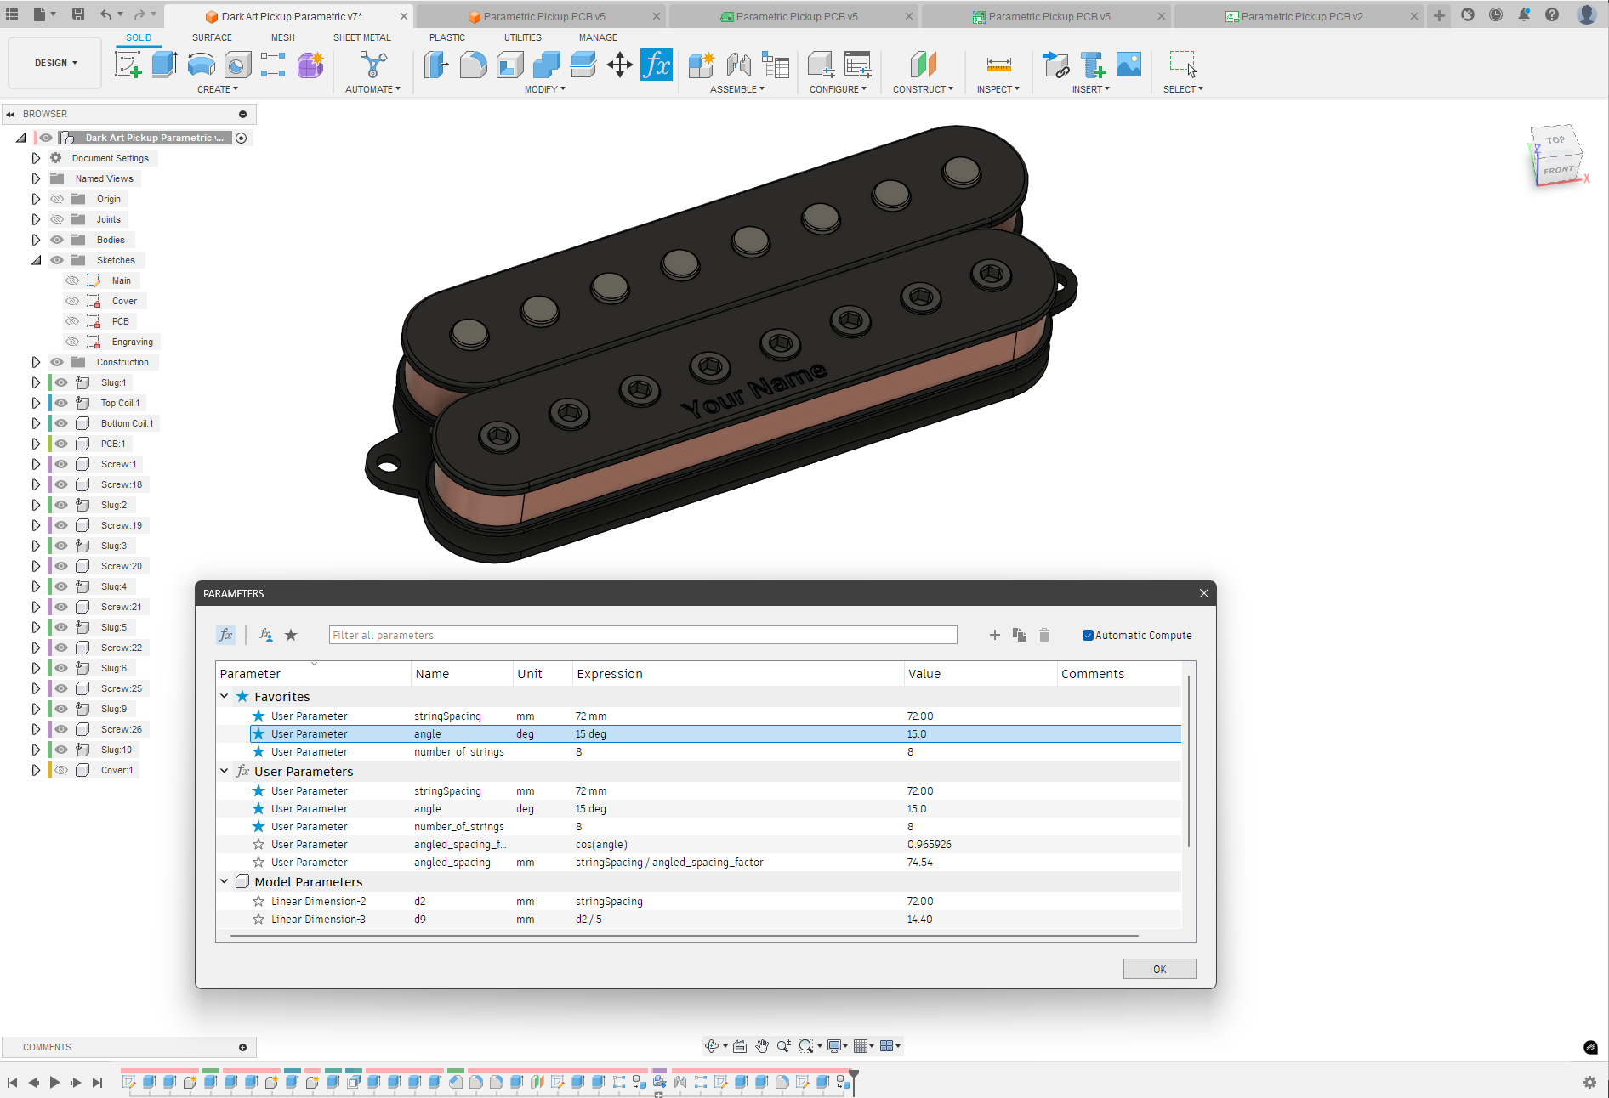Close the Parameters dialog
The image size is (1609, 1098).
click(x=1204, y=593)
